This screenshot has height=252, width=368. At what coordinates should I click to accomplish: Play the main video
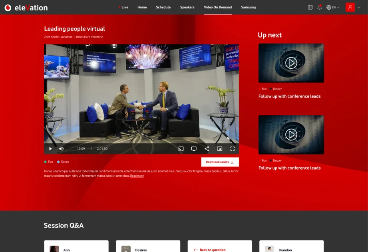pos(50,149)
